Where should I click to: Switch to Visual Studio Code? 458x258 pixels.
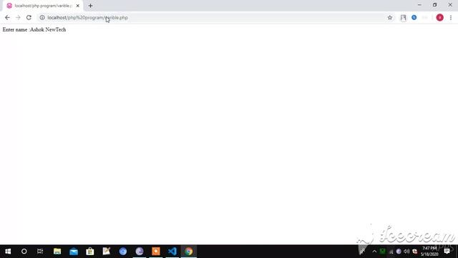coord(172,252)
